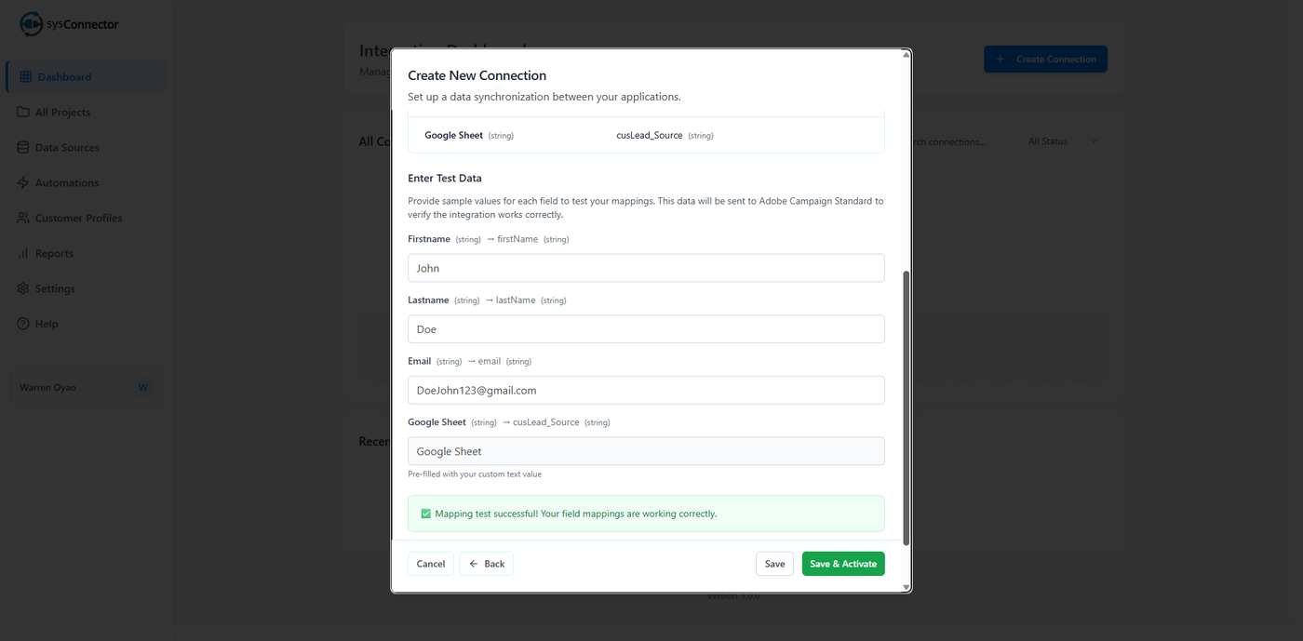
Task: Click the green Save & Activate button
Action: click(843, 564)
